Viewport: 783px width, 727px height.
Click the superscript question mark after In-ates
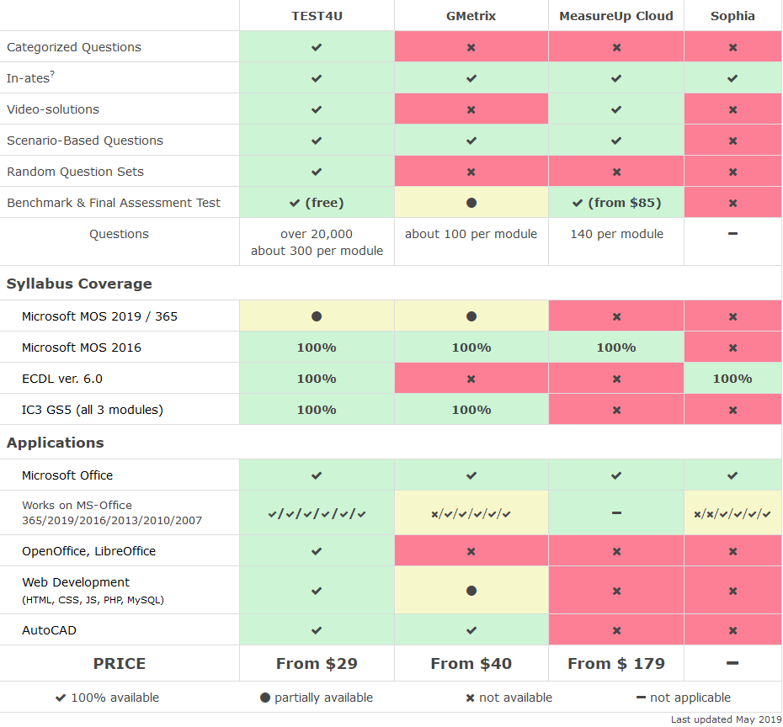[x=52, y=75]
